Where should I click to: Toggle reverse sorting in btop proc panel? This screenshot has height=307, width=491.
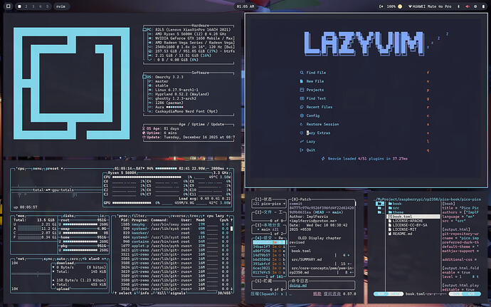(x=177, y=216)
